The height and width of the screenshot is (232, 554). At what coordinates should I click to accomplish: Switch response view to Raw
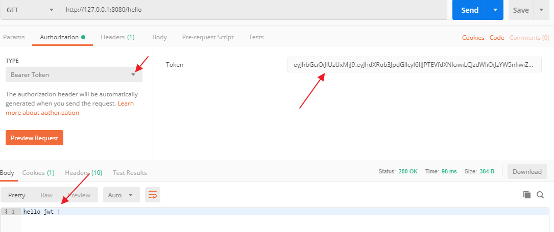[46, 195]
